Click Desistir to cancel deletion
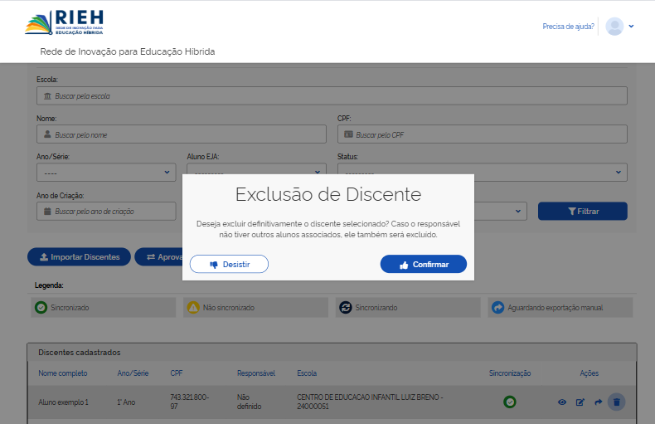Viewport: 655px width, 424px height. (x=229, y=264)
